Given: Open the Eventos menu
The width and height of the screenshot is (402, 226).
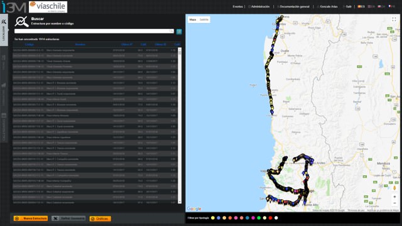Looking at the screenshot, I should [237, 6].
